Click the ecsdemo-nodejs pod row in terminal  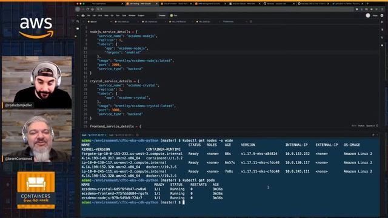pyautogui.click(x=152, y=198)
